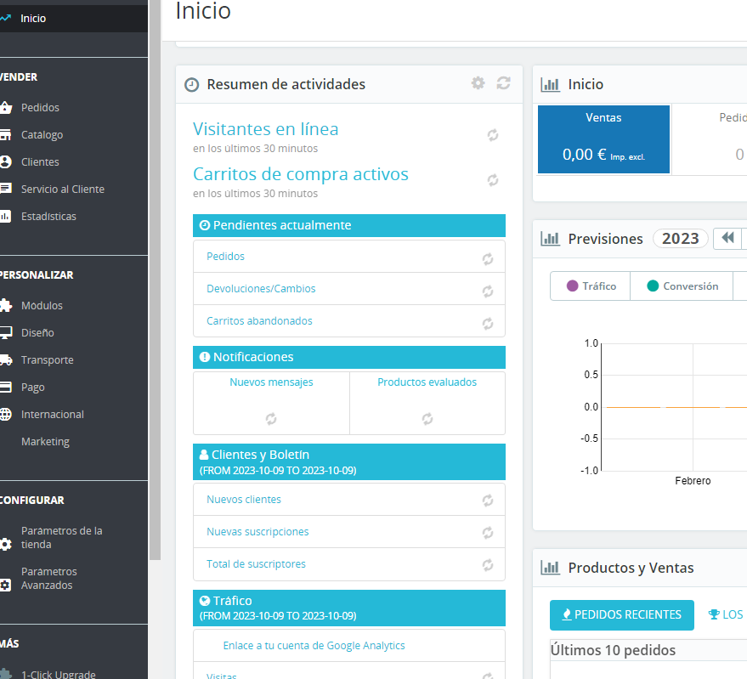
Task: Click the Tráfico section header with dates
Action: [349, 608]
